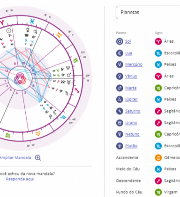Click the Sol planet icon
The height and width of the screenshot is (197, 180).
(120, 41)
